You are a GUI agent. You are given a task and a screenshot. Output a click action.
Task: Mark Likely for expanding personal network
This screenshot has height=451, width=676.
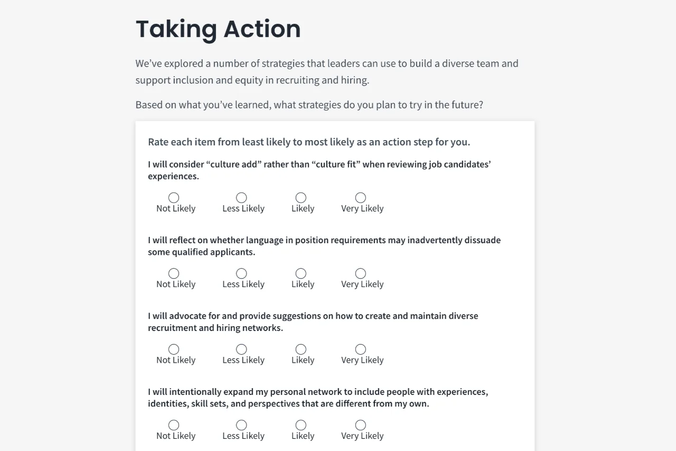301,425
